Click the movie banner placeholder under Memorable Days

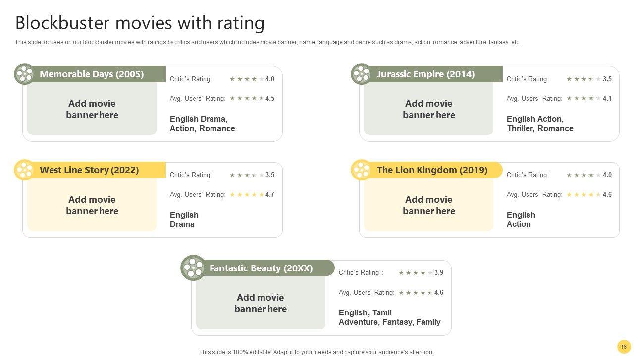coord(92,109)
